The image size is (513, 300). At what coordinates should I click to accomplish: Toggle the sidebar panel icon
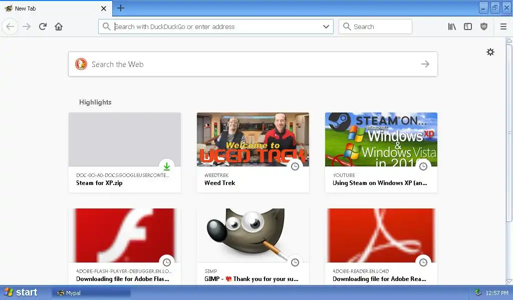click(x=468, y=26)
